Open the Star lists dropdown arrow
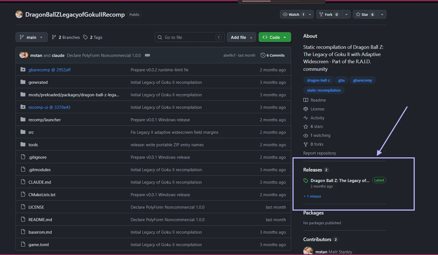Image resolution: width=438 pixels, height=255 pixels. (x=382, y=14)
